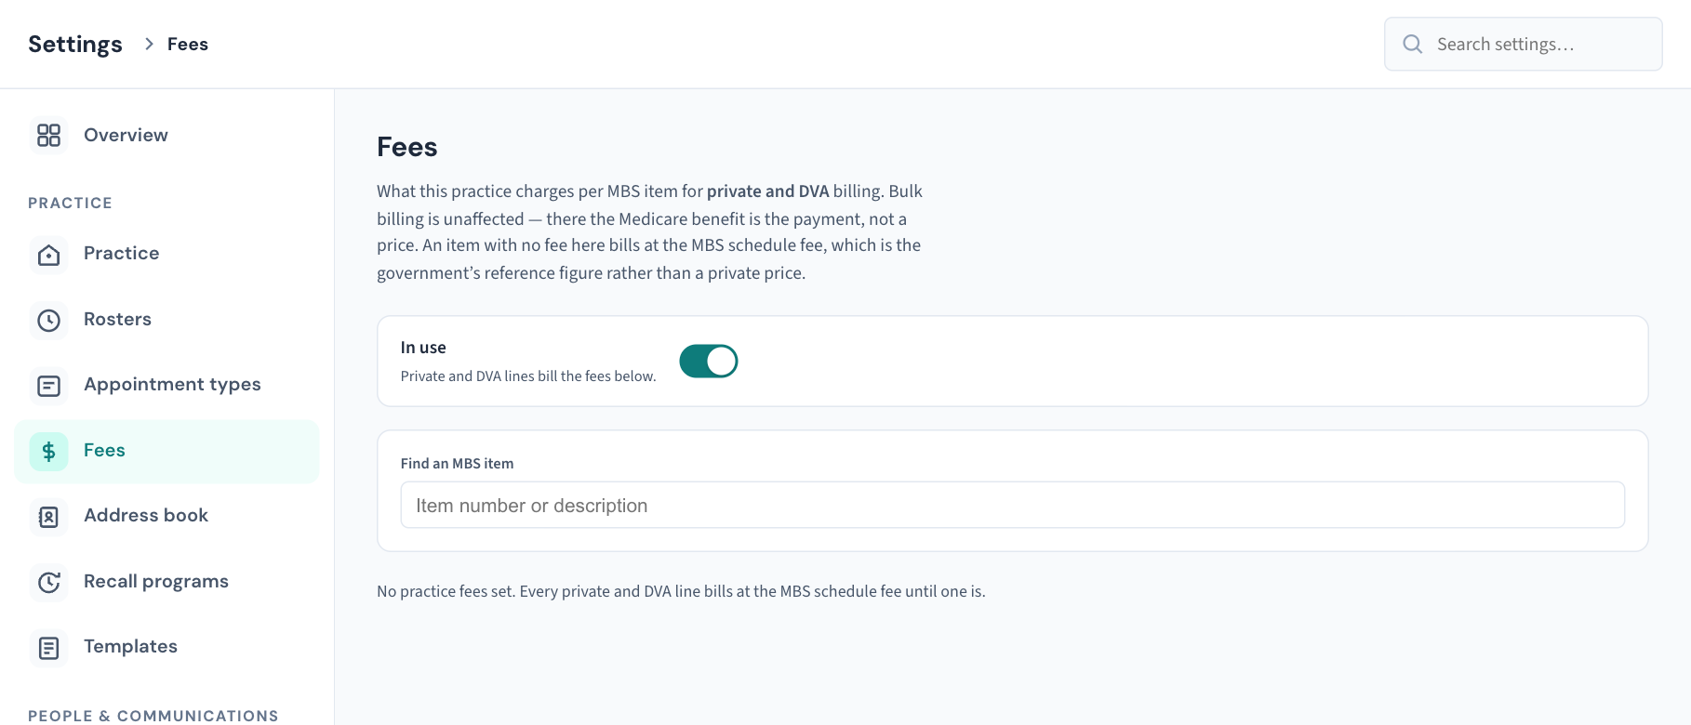Select Appointment types in sidebar
1691x725 pixels.
(166, 385)
